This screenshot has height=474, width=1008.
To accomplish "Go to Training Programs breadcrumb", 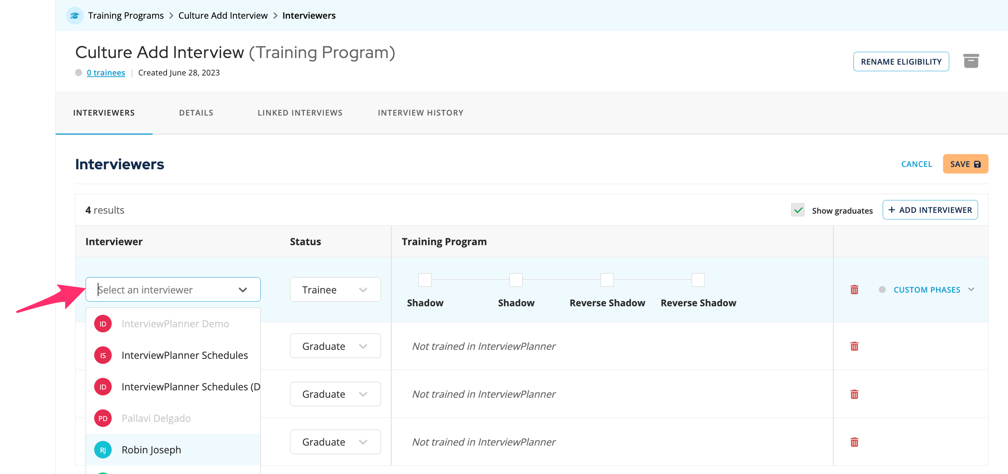I will (126, 16).
